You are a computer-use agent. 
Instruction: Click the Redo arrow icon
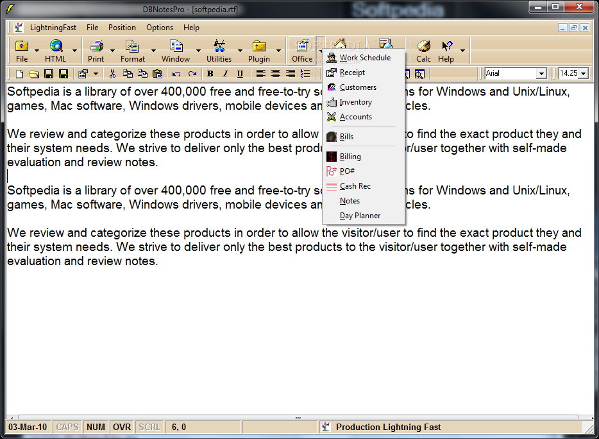pyautogui.click(x=192, y=74)
